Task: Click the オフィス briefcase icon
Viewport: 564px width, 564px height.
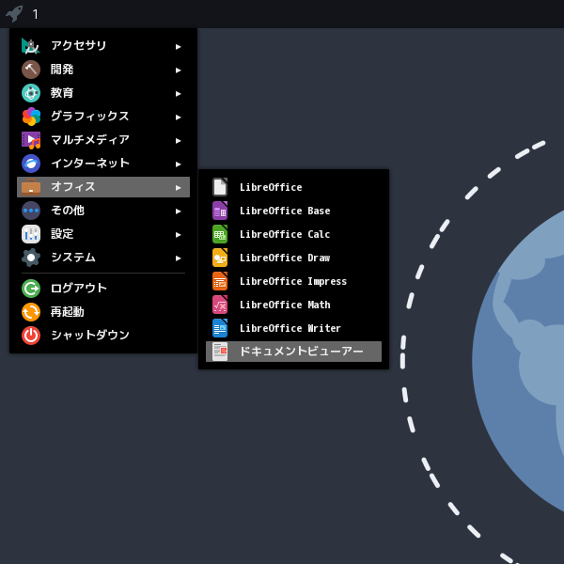Action: point(31,187)
